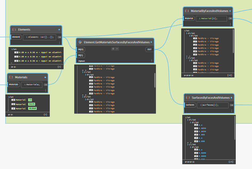
Task: Add an input port with plus button
Action: coord(113,49)
